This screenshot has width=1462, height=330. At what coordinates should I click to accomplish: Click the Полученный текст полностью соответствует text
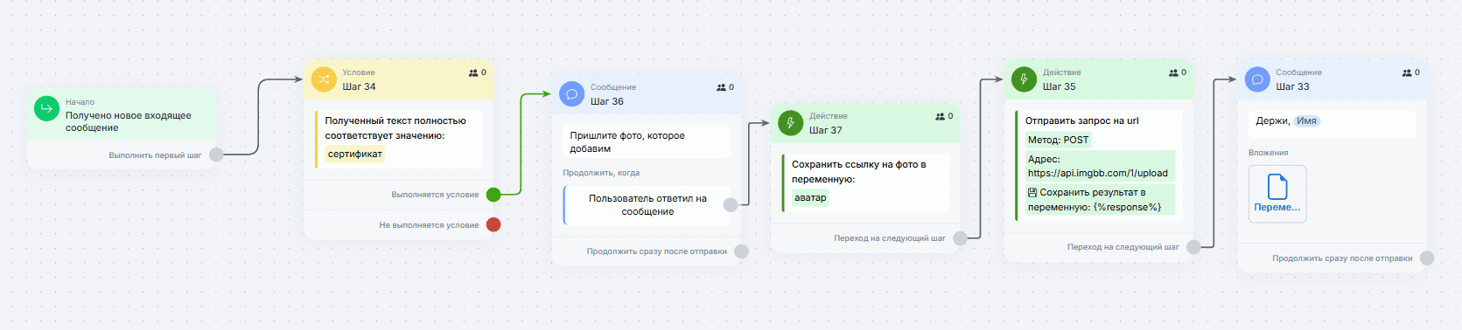point(395,128)
